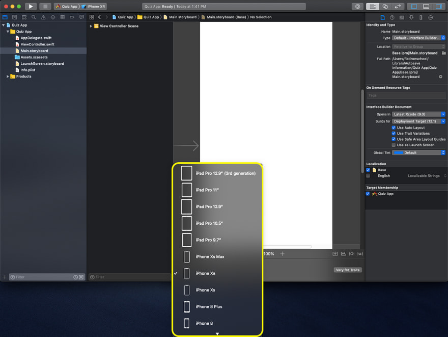
Task: Expand the Products folder
Action: coord(8,76)
